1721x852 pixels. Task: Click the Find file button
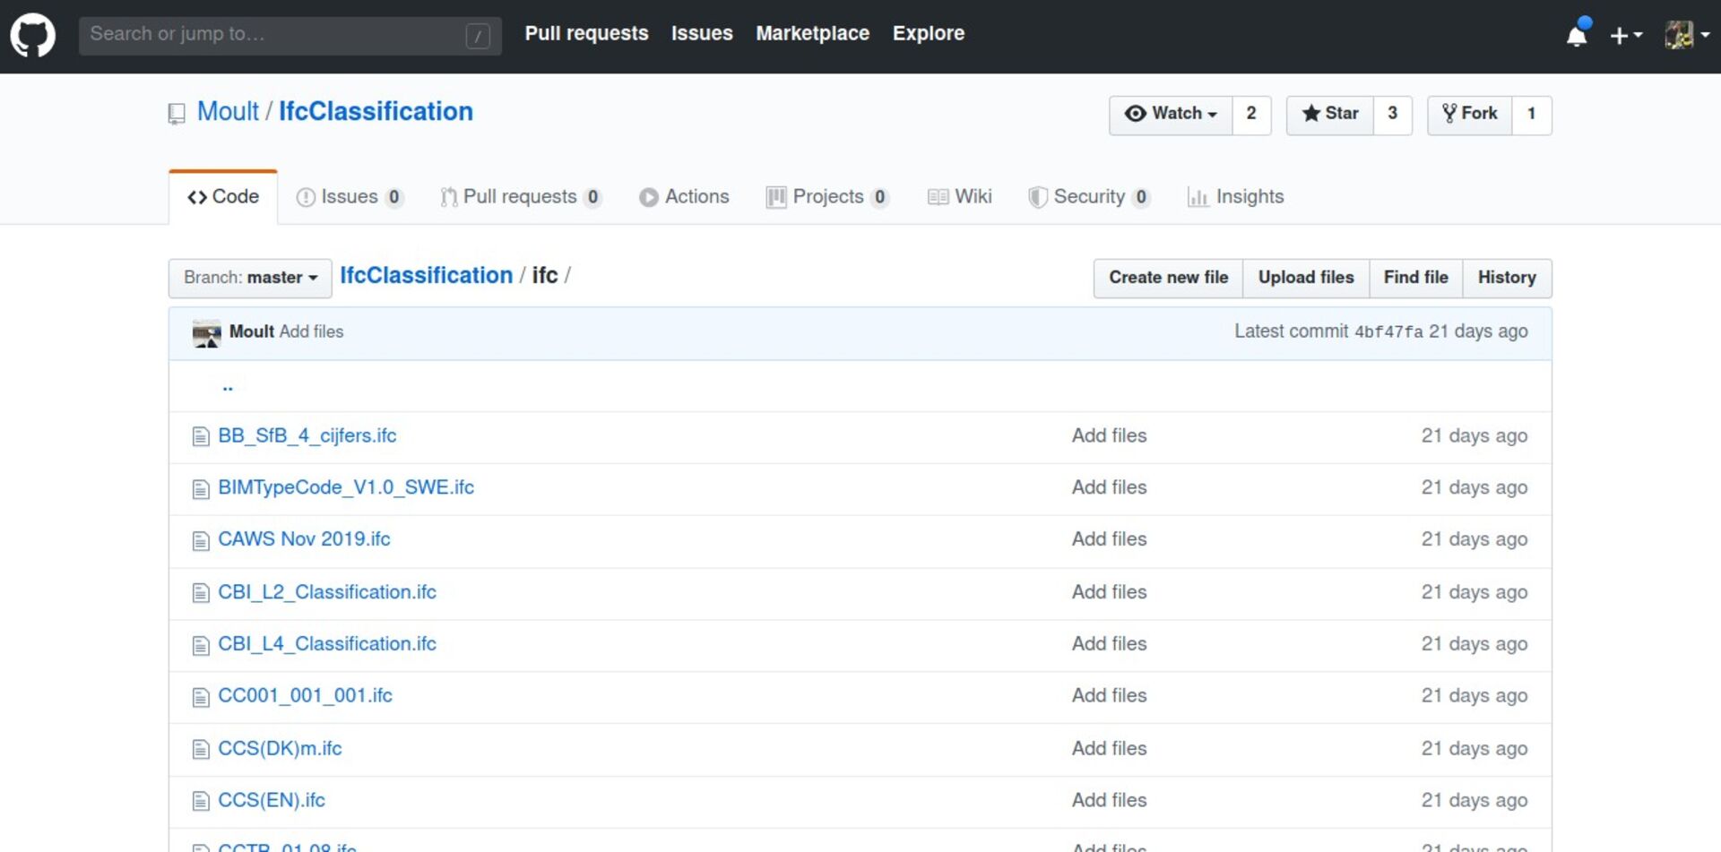point(1416,278)
